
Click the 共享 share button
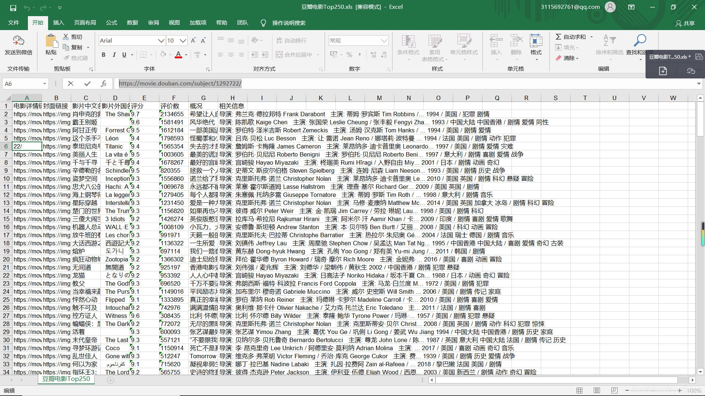click(685, 23)
